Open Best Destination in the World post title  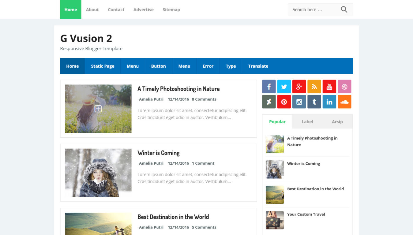pos(173,217)
